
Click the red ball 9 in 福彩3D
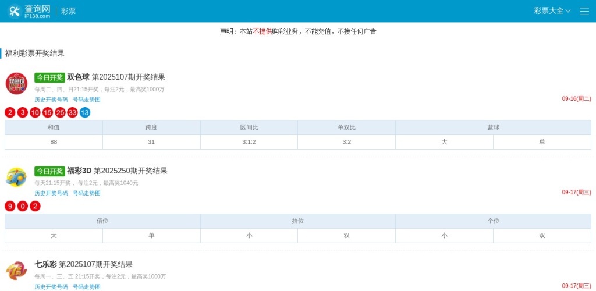pyautogui.click(x=10, y=206)
